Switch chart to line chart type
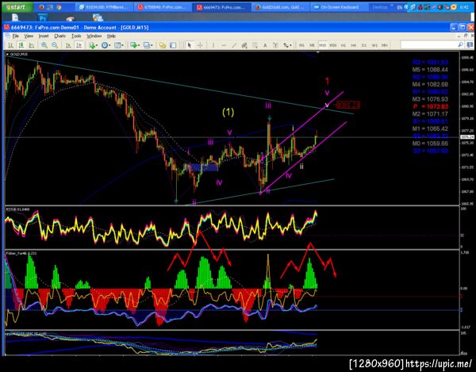476x372 pixels. pyautogui.click(x=31, y=45)
